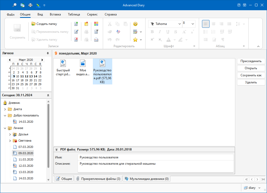Screen dimensions: 267x193
Task: Open the Сервис ribbon tab
Action: pos(92,14)
